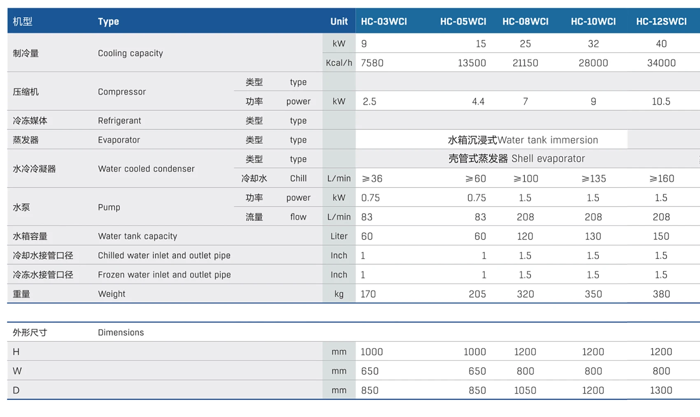Click the ≥160 chill flow value
This screenshot has height=417, width=700.
pyautogui.click(x=661, y=178)
